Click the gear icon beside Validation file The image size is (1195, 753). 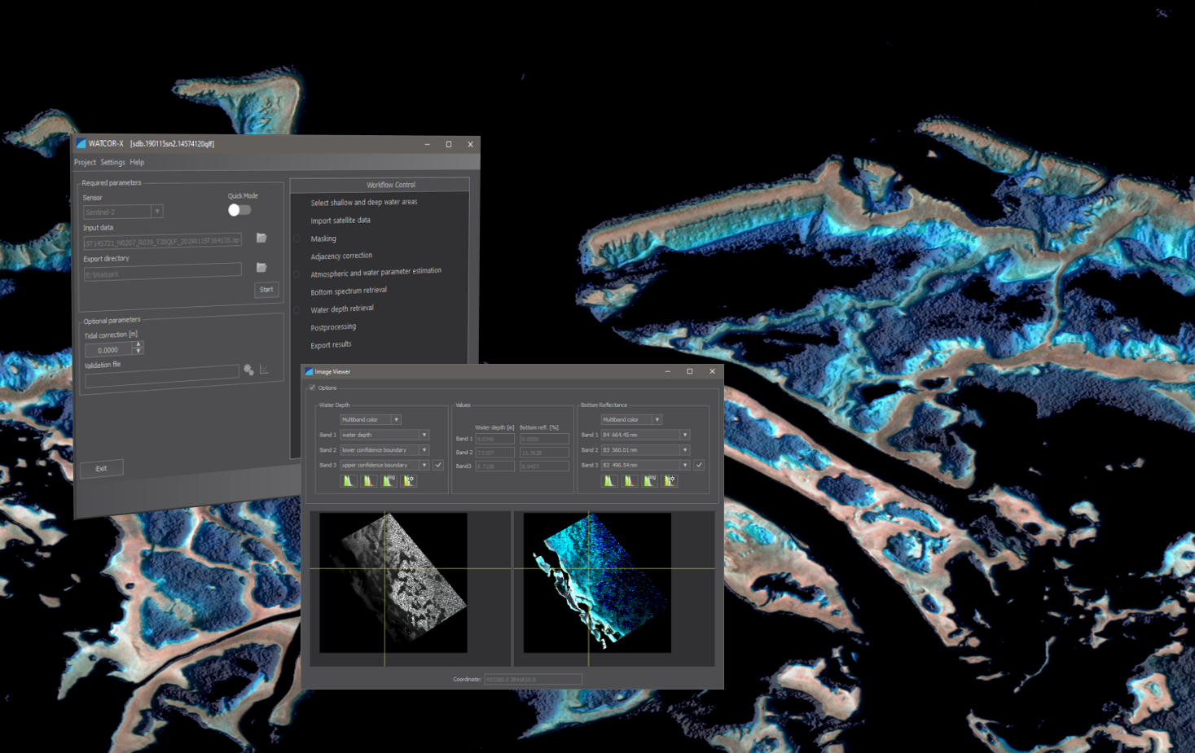click(x=248, y=370)
